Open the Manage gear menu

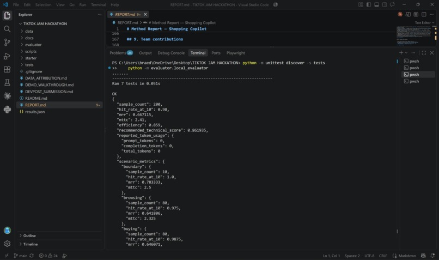(7, 244)
